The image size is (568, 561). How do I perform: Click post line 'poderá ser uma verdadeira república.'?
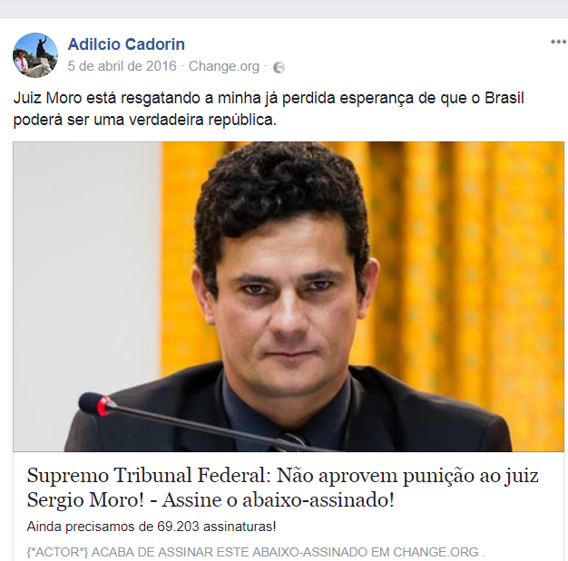point(144,120)
